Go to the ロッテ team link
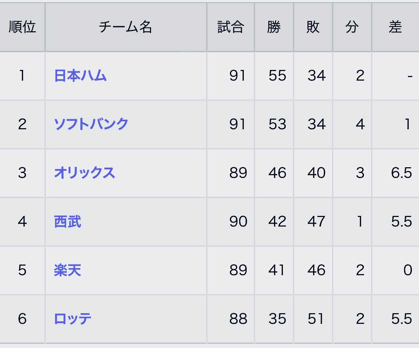This screenshot has width=419, height=348. pyautogui.click(x=72, y=319)
